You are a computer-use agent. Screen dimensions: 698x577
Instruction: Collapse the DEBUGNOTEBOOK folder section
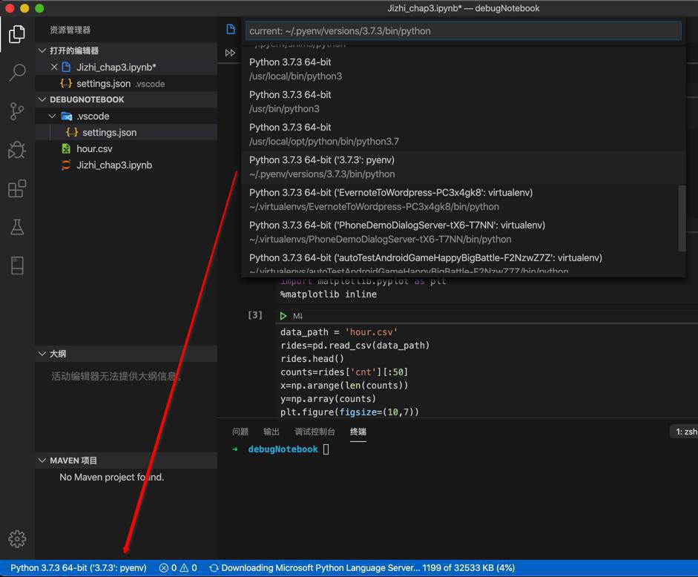[x=42, y=99]
